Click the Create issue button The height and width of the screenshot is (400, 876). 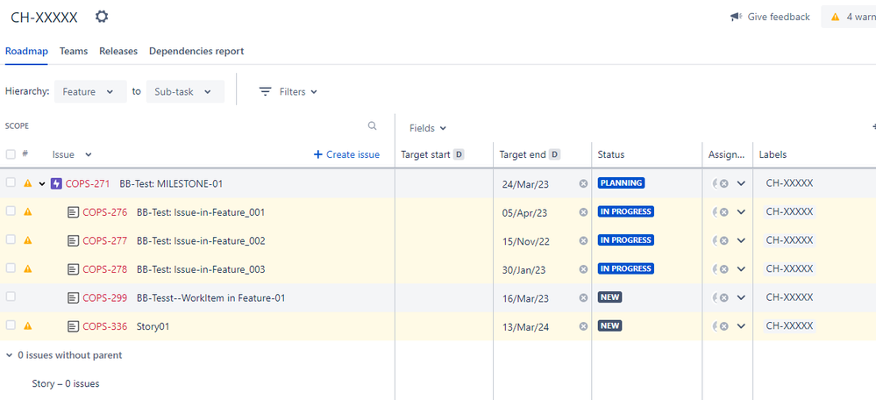pos(346,154)
